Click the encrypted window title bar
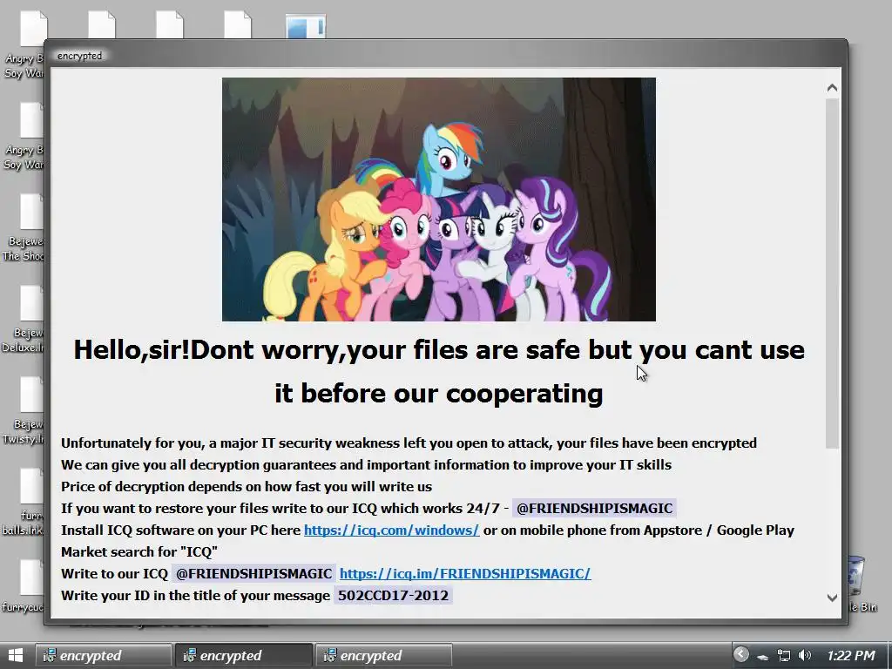This screenshot has width=892, height=669. point(445,55)
